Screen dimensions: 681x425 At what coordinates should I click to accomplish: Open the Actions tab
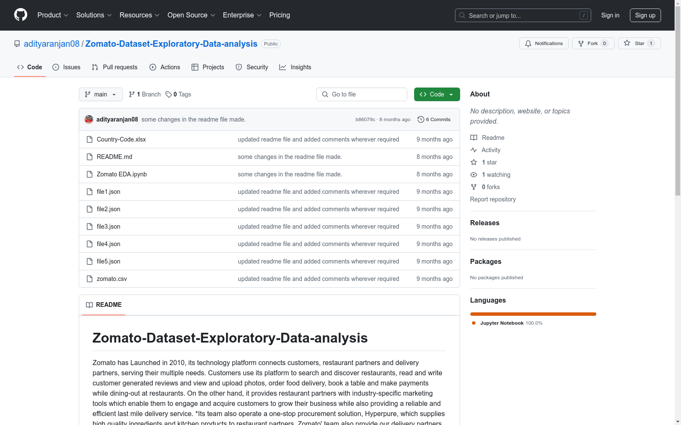165,67
